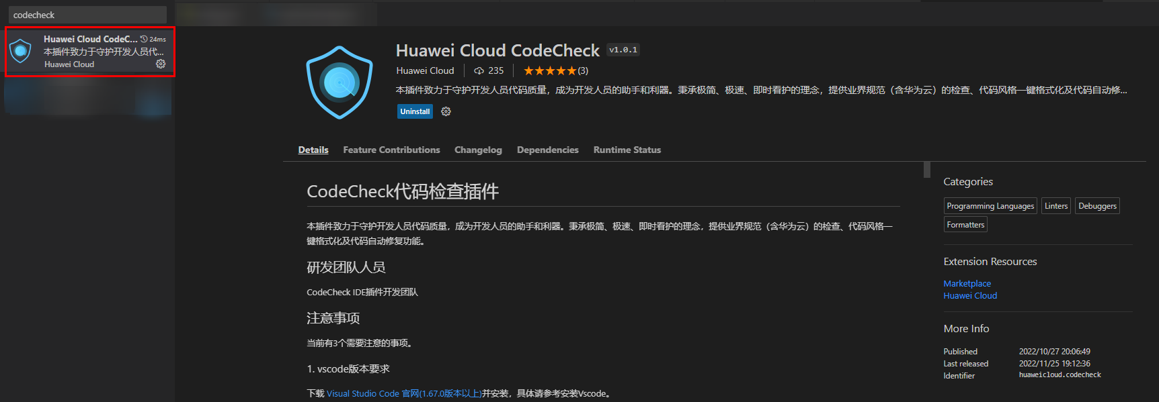Switch to Feature Contributions tab
Screen dimensions: 1159x402
391,150
